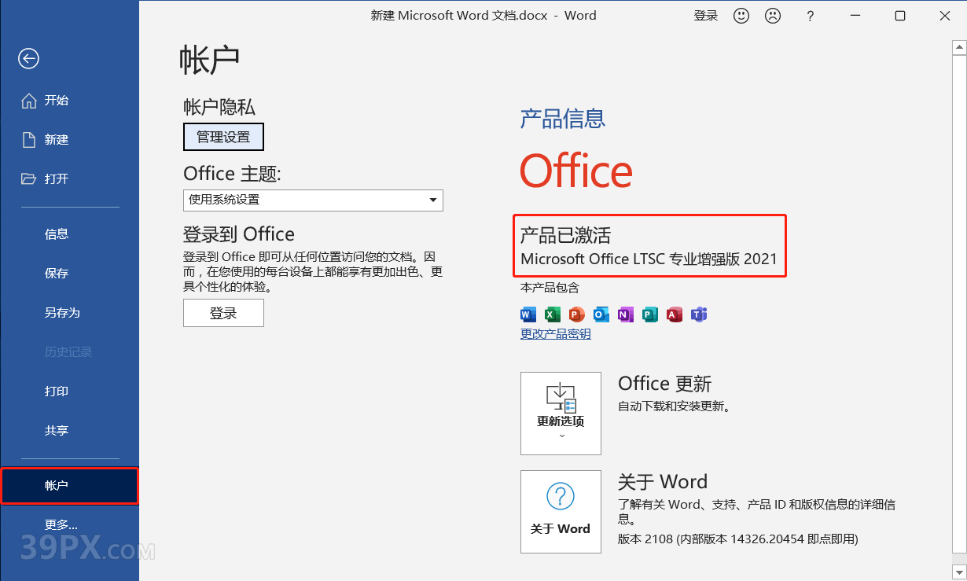Click the 管理设置 button

coord(223,137)
